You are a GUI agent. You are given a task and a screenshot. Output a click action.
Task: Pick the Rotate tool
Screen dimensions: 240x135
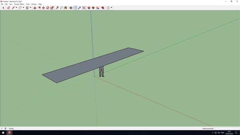48,8
